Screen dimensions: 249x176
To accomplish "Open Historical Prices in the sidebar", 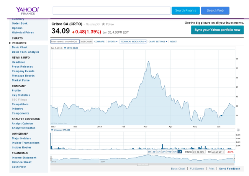I will coord(23,33).
